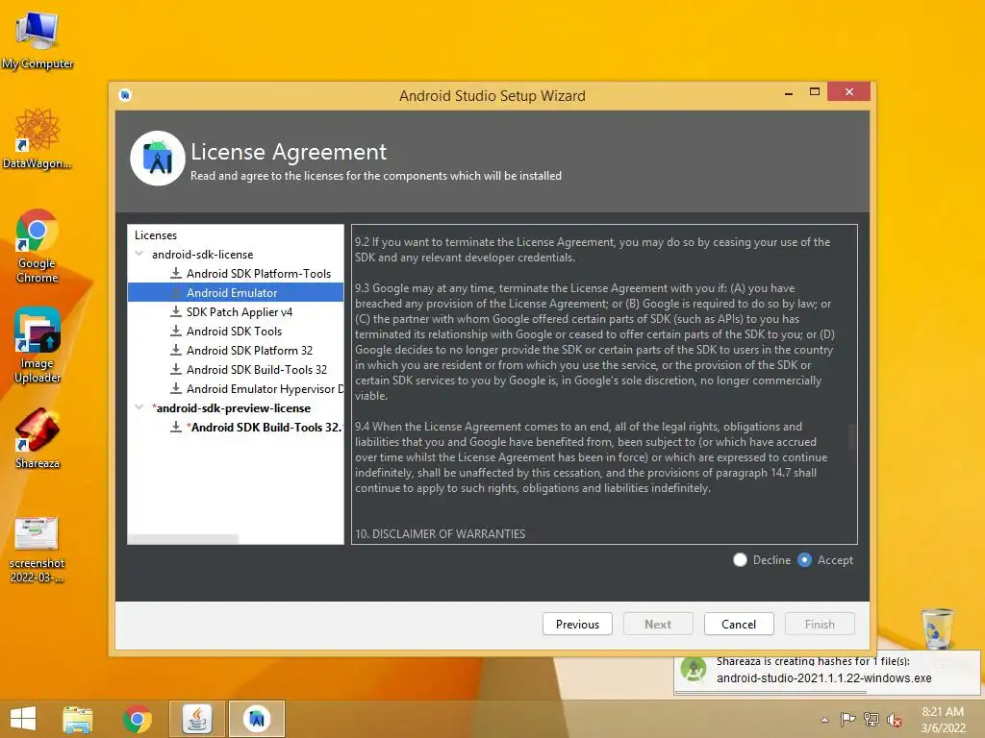Screen dimensions: 985x738
Task: Click the '10. DISCLAIMER OF WARRANTIES' heading
Action: (x=440, y=533)
